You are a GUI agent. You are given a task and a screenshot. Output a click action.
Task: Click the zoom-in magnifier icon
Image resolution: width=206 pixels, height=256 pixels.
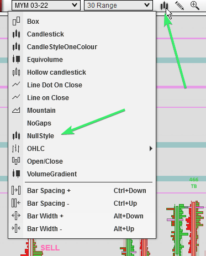pos(195,6)
